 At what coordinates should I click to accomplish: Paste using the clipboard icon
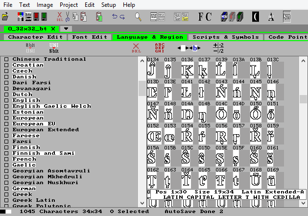tap(83, 17)
